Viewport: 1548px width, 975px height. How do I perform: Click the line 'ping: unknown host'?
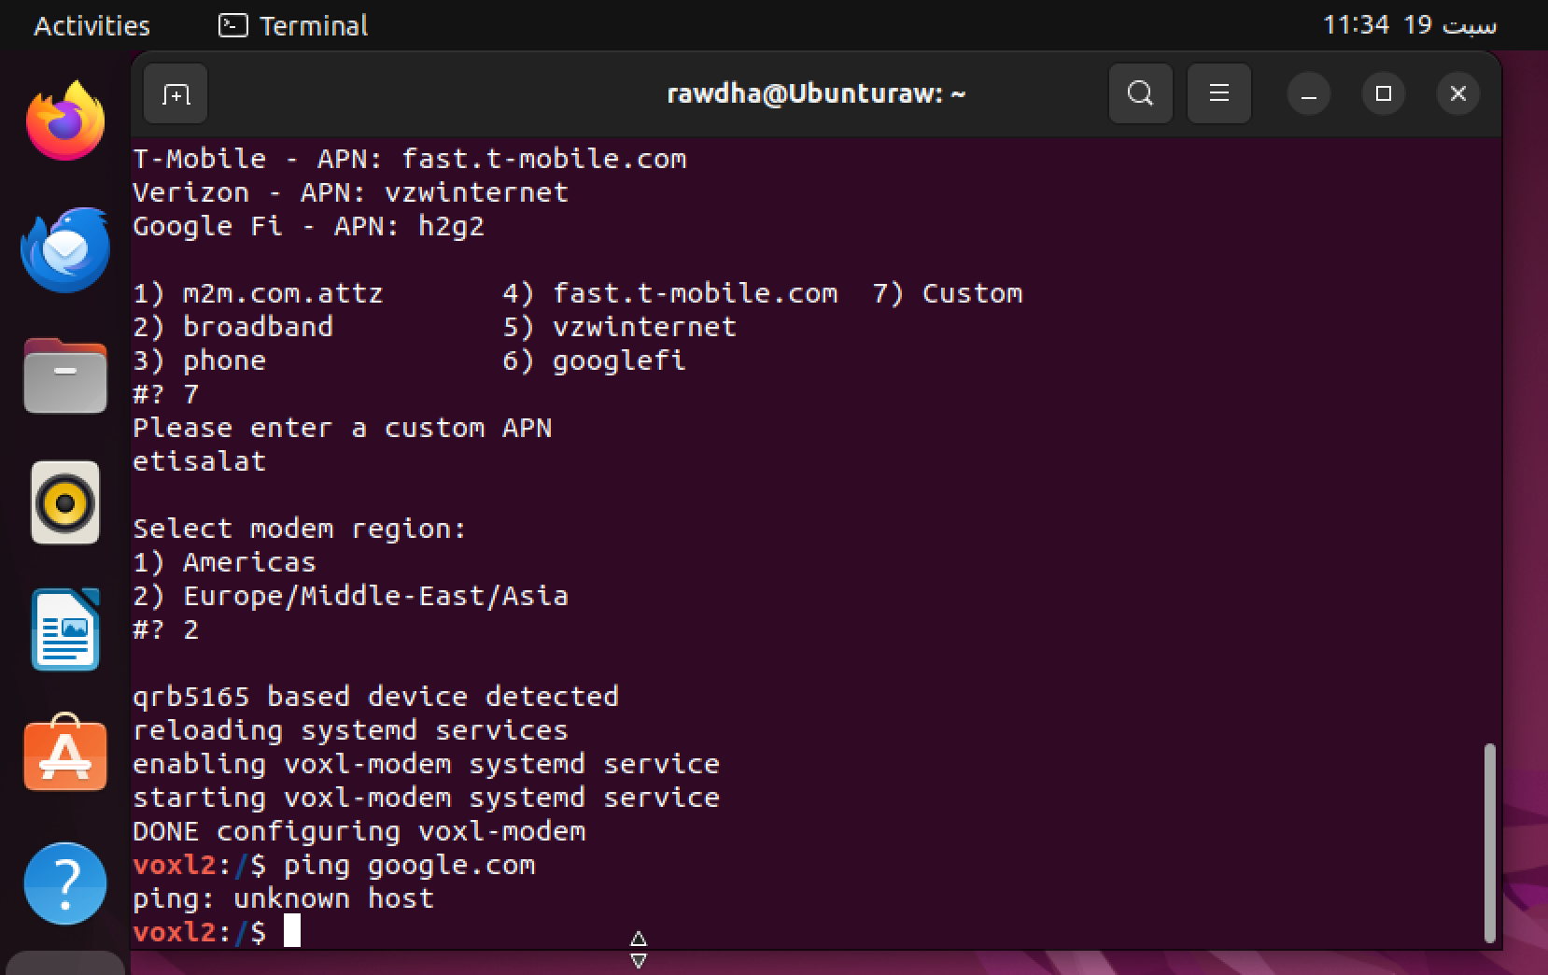click(283, 898)
